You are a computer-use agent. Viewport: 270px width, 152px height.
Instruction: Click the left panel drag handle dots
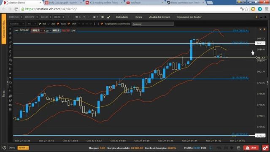click(8, 83)
